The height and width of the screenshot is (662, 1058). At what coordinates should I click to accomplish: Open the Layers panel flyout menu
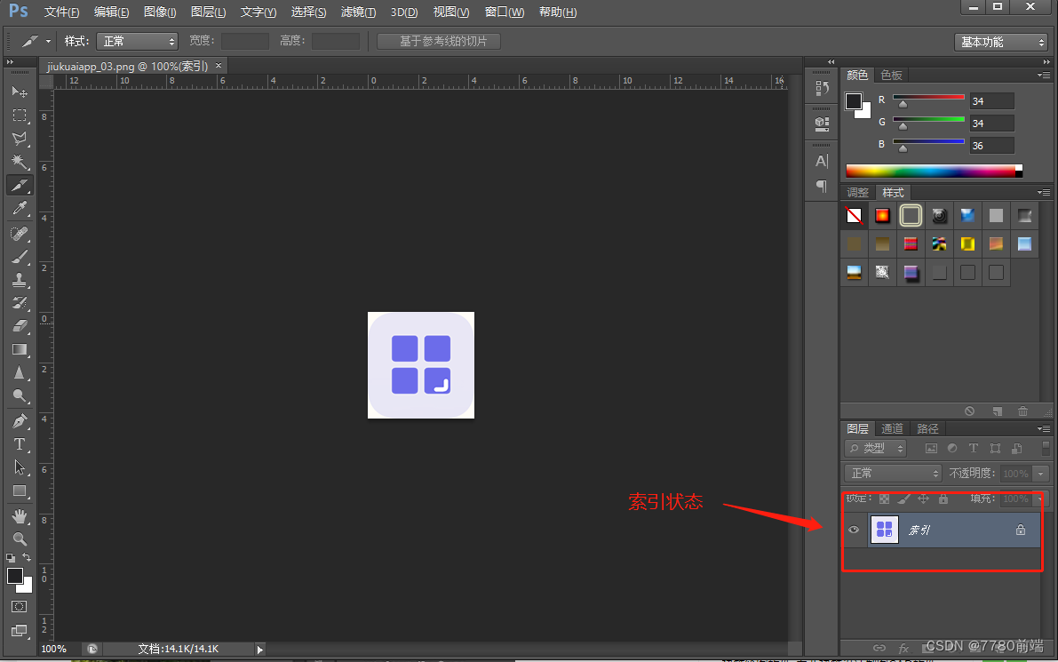1044,428
